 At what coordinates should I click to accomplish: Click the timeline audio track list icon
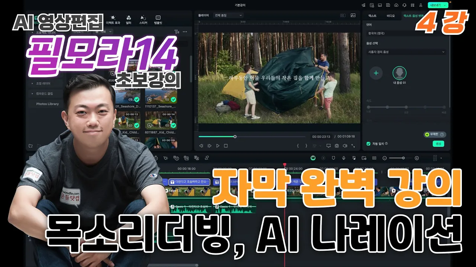click(354, 158)
